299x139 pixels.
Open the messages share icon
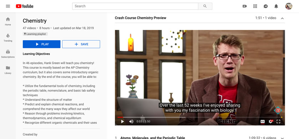tap(265, 6)
